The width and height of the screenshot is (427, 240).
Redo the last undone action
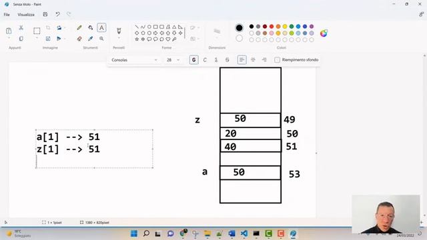coord(69,15)
